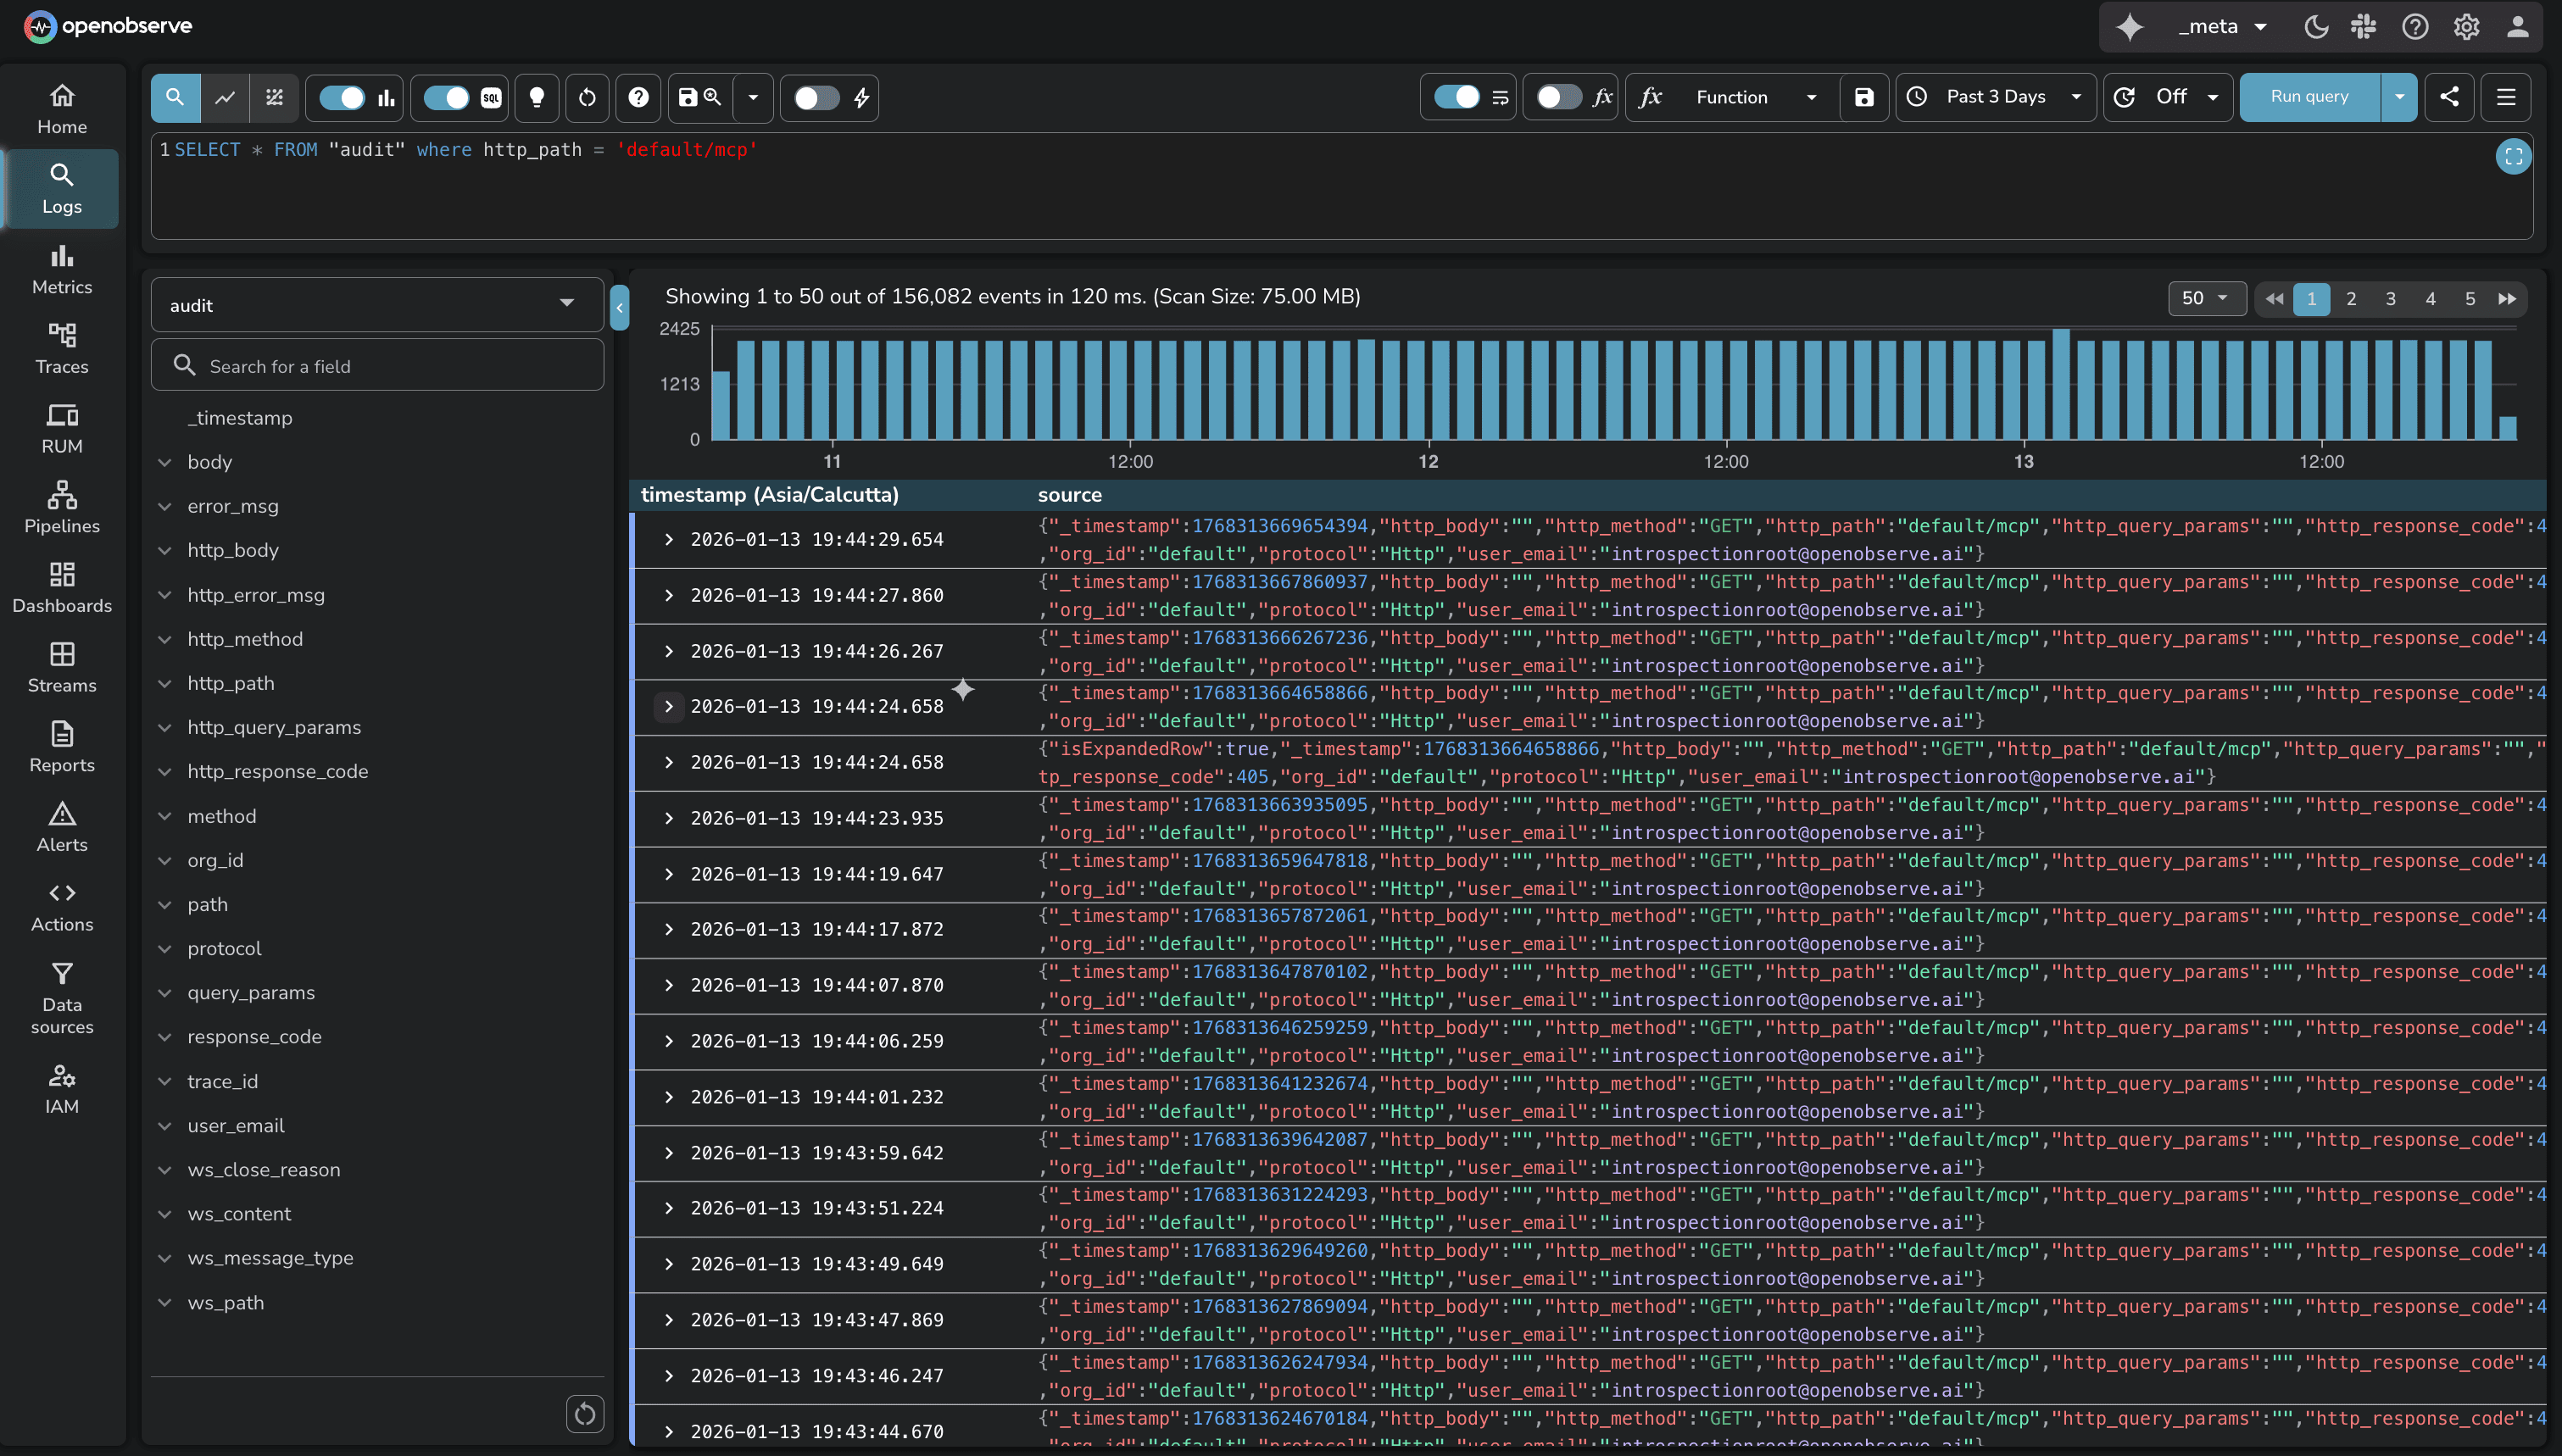Switch to the line chart visualization mode
This screenshot has height=1456, width=2562.
[x=224, y=97]
